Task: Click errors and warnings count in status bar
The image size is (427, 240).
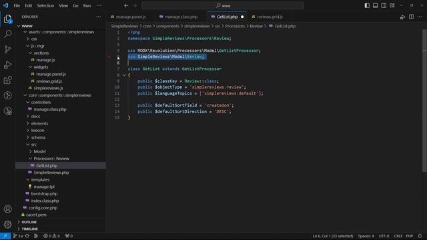Action: click(x=52, y=236)
